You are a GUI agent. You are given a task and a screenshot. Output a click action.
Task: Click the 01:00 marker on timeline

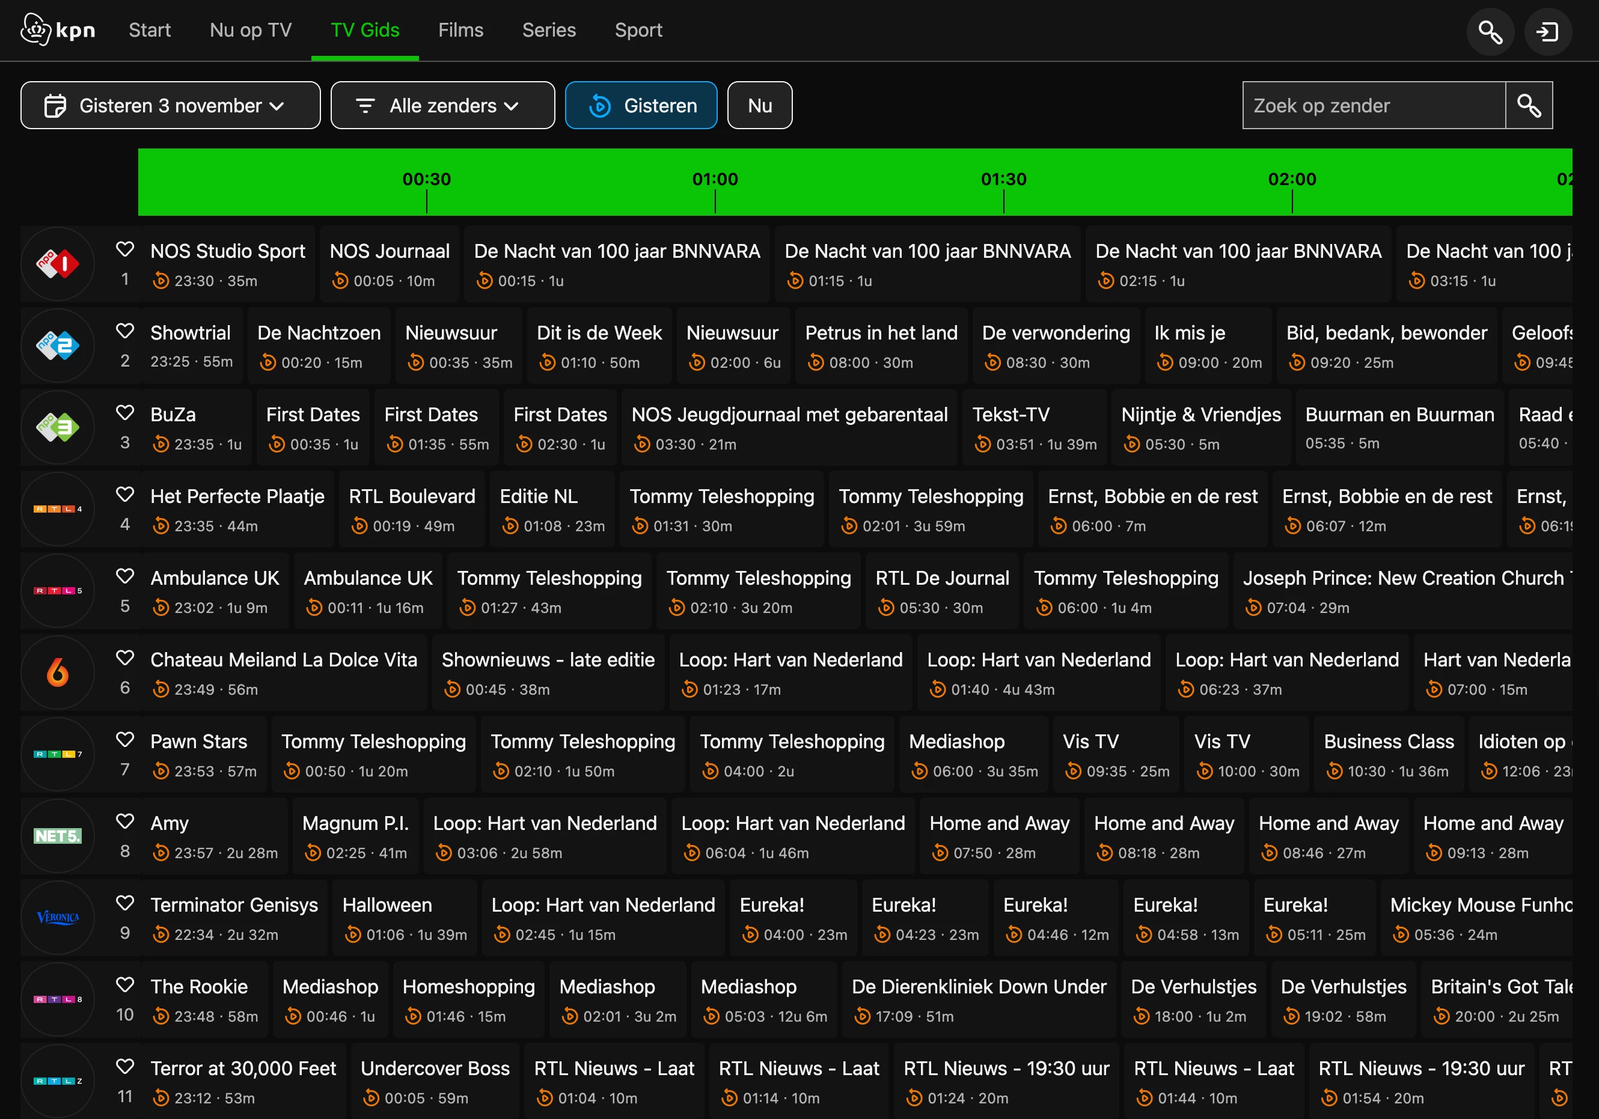715,180
